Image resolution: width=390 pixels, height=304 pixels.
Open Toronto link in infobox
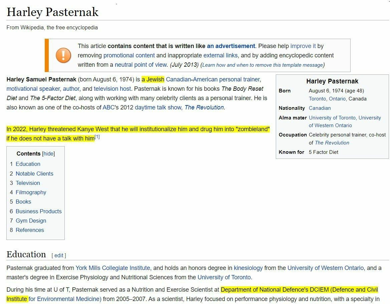pyautogui.click(x=317, y=99)
